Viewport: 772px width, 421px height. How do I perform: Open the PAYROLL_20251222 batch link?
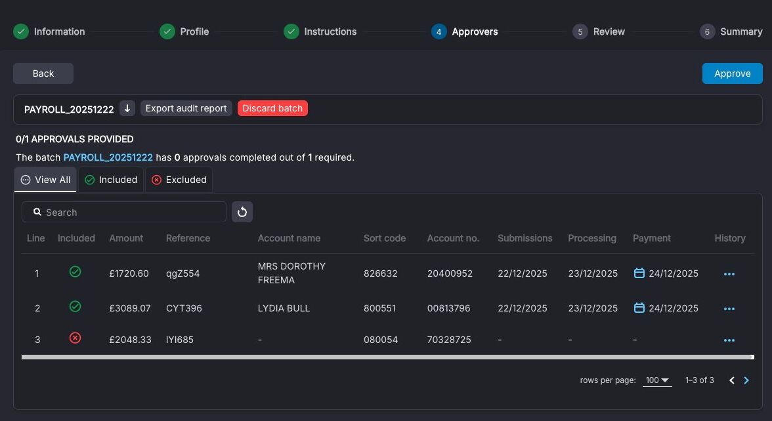[x=108, y=157]
